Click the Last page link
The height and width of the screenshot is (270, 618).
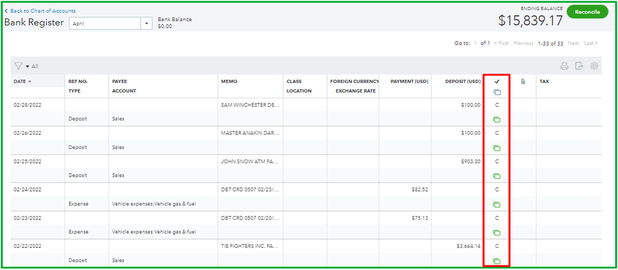(x=591, y=43)
